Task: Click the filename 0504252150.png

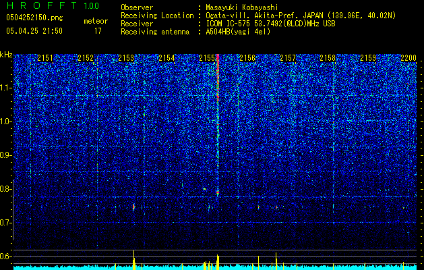Action: click(34, 18)
